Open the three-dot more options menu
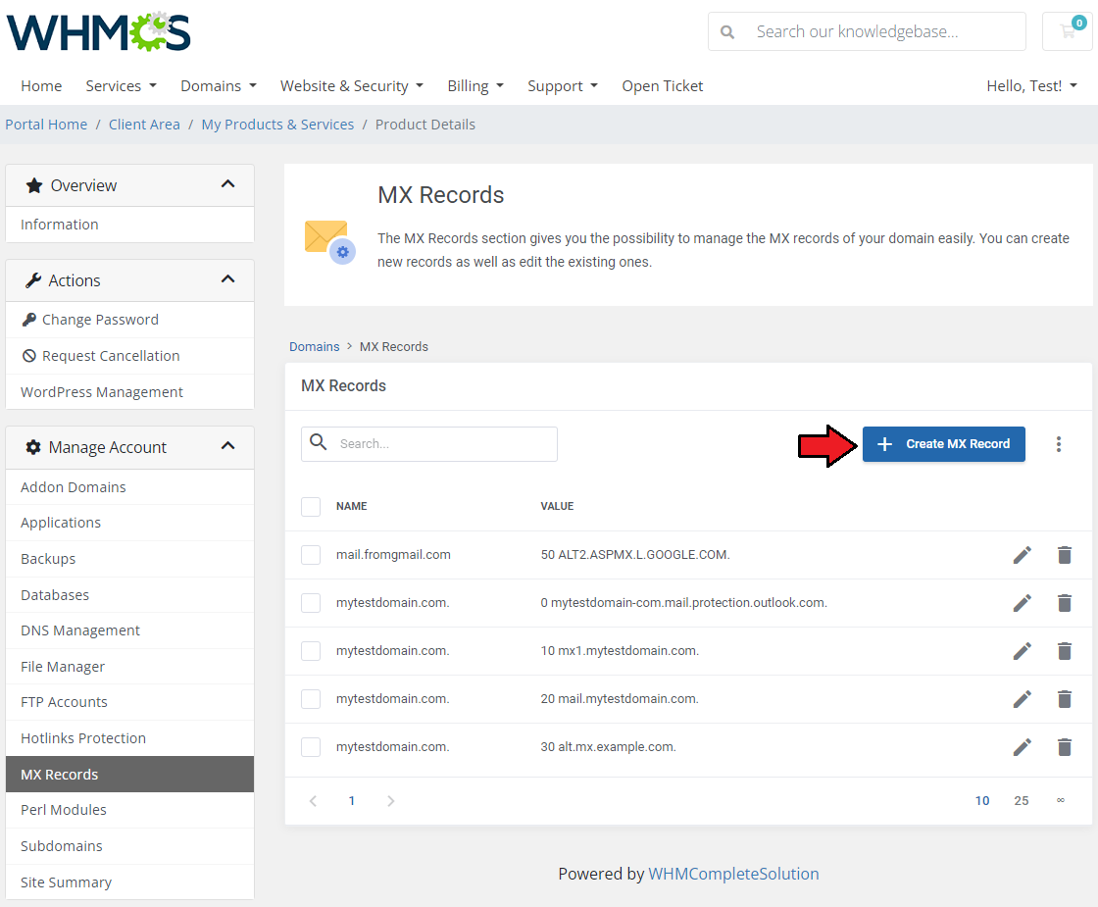 pyautogui.click(x=1058, y=444)
